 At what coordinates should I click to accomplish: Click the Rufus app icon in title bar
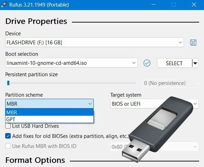(x=4, y=5)
